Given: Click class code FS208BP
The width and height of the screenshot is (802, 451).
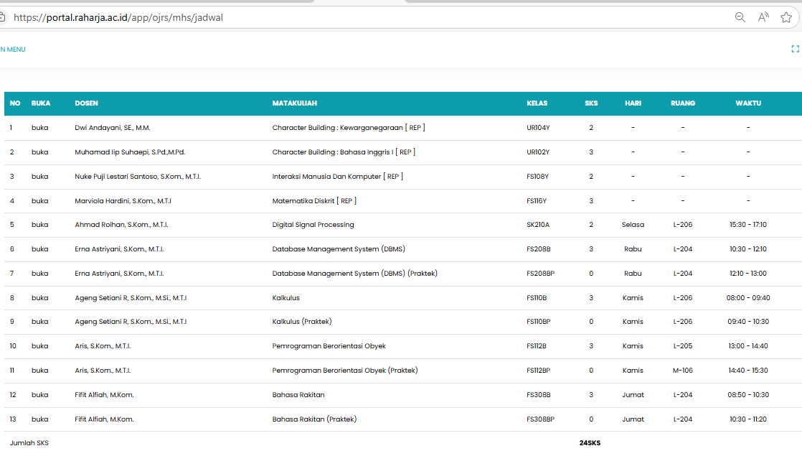Looking at the screenshot, I should [x=541, y=274].
